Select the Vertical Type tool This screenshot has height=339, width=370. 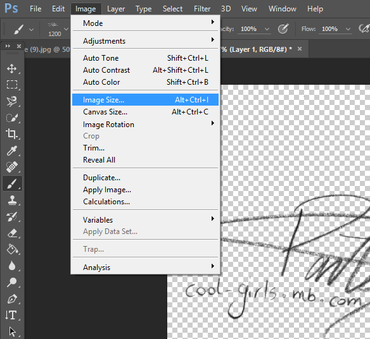(x=11, y=315)
